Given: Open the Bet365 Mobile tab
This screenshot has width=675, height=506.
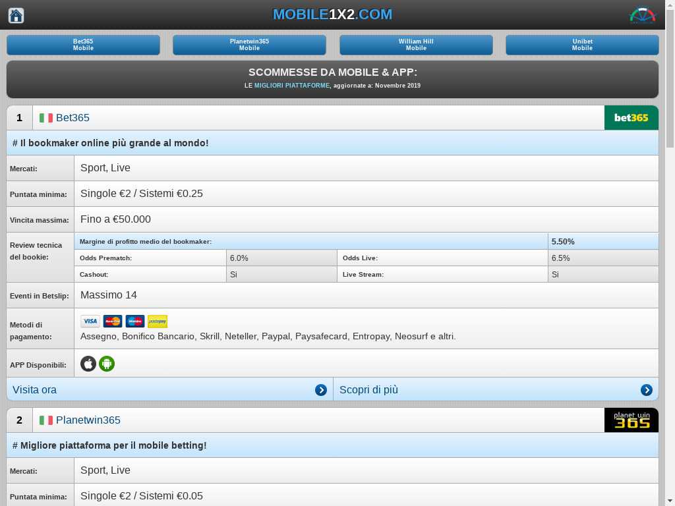Looking at the screenshot, I should pos(83,45).
